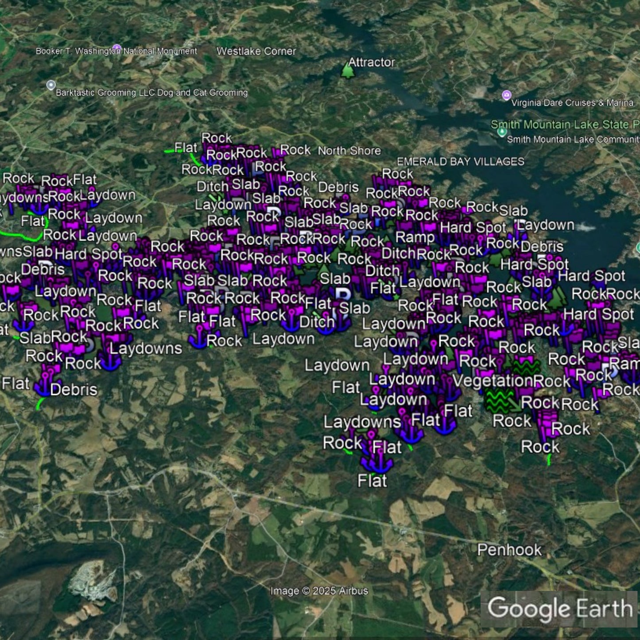The height and width of the screenshot is (640, 640).
Task: Click the Penhook town label
Action: [x=509, y=550]
